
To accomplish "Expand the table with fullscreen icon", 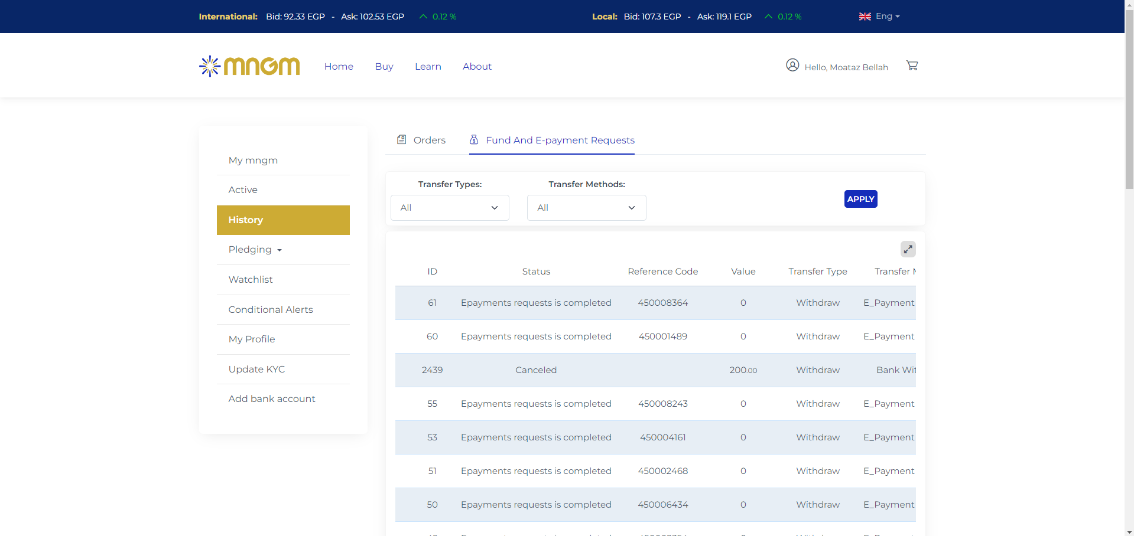I will click(x=908, y=249).
